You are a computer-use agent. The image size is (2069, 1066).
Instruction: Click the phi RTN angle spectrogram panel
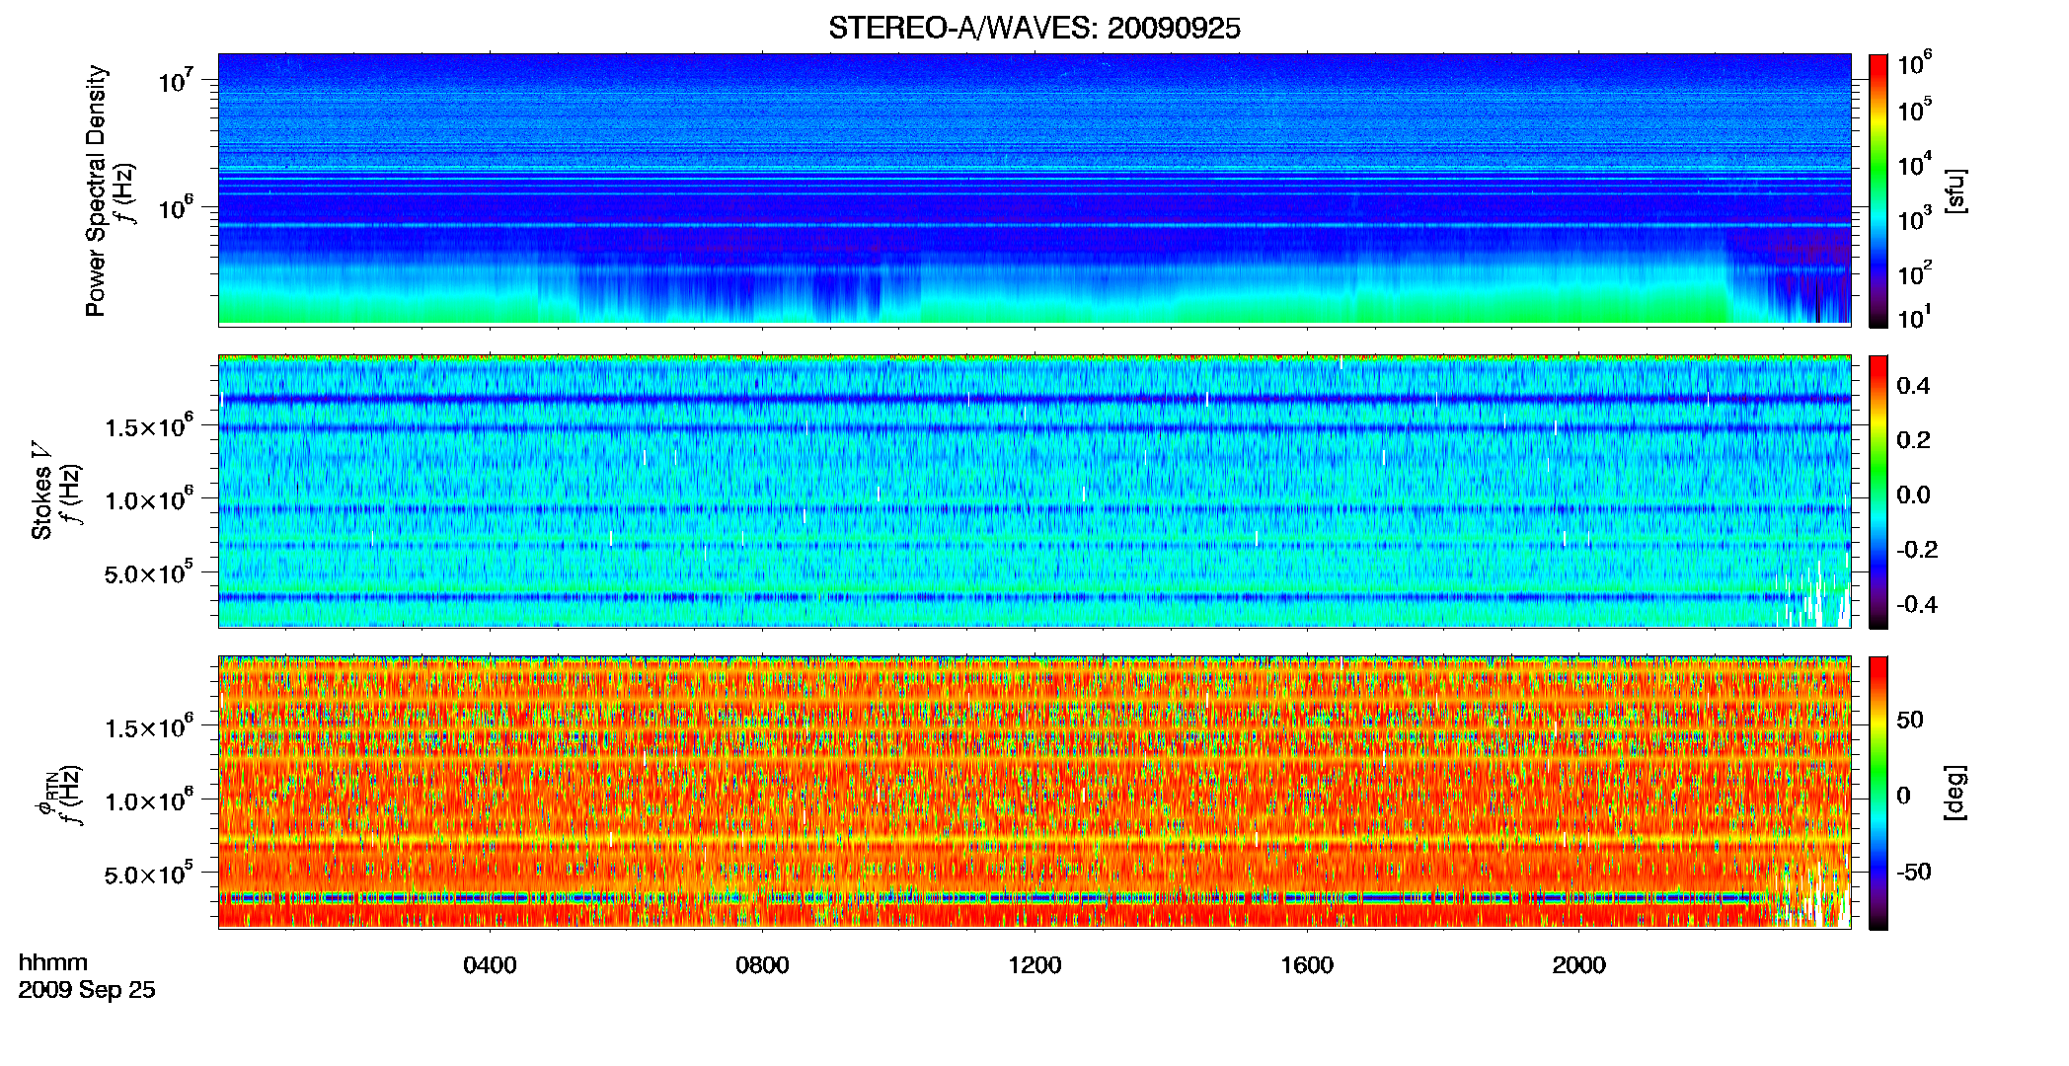1034,792
